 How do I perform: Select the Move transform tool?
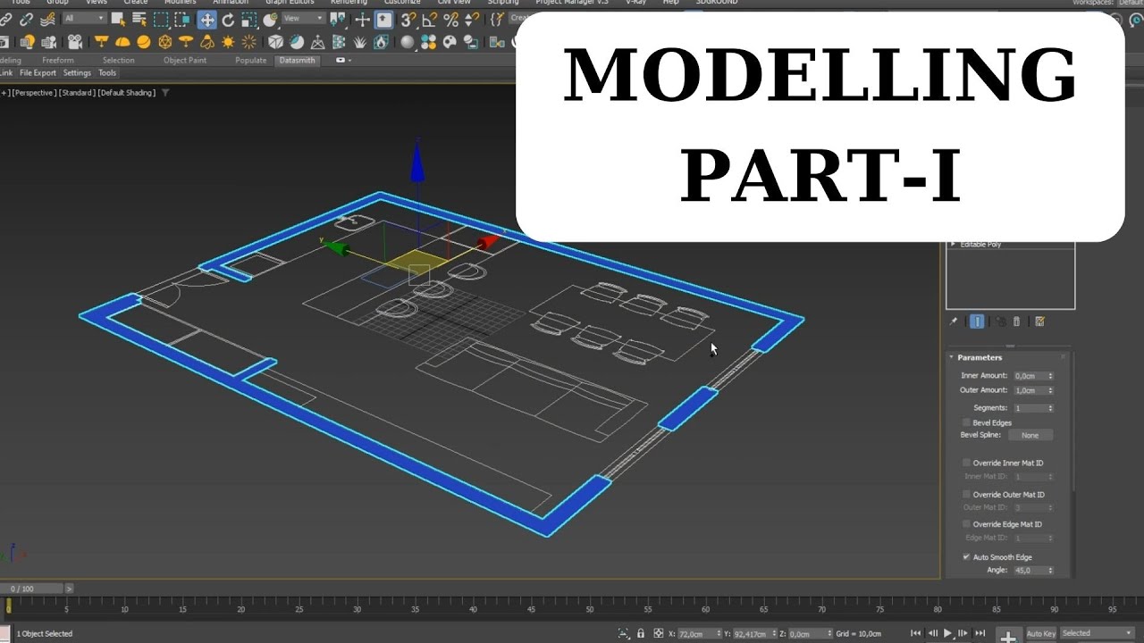pyautogui.click(x=206, y=19)
